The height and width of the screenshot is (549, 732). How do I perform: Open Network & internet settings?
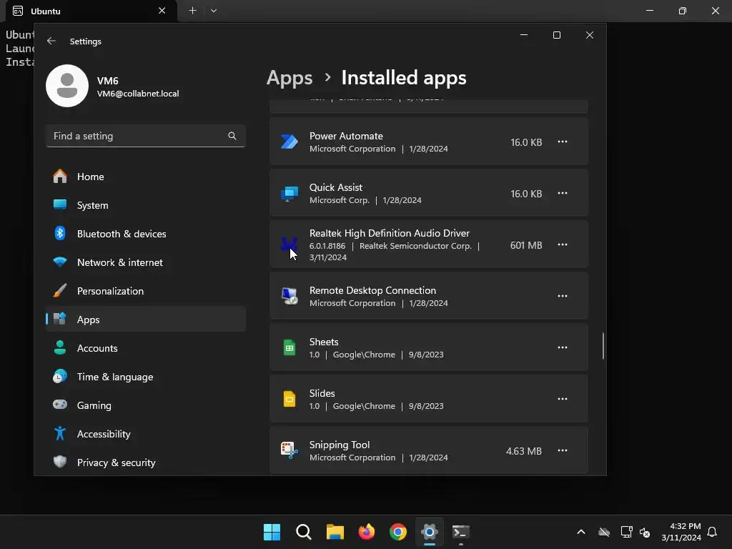point(146,262)
